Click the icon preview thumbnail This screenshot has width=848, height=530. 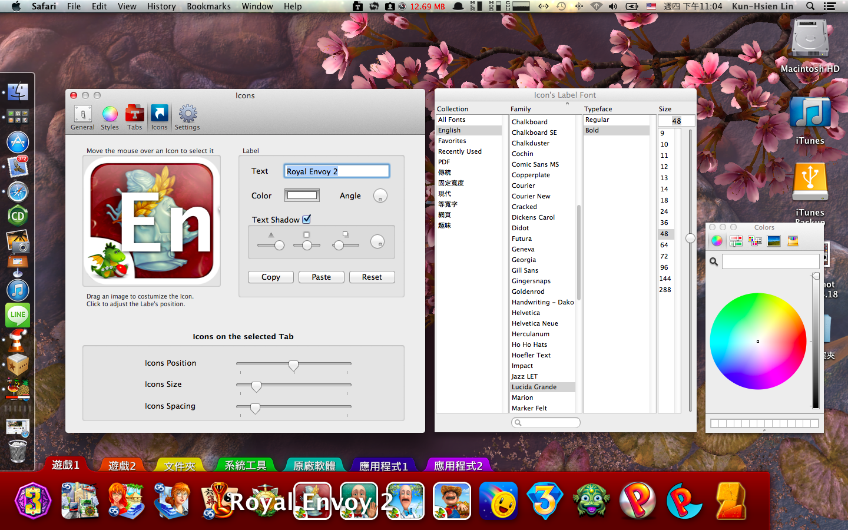152,221
